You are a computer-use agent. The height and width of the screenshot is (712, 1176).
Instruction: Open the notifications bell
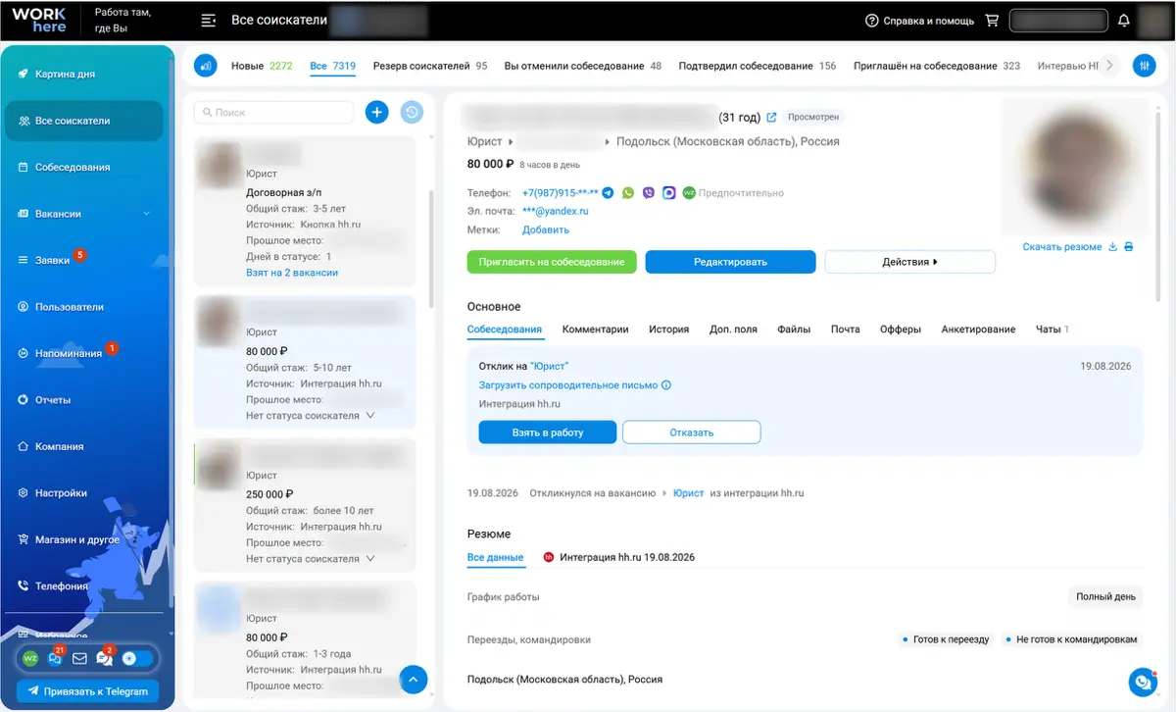(x=1124, y=21)
